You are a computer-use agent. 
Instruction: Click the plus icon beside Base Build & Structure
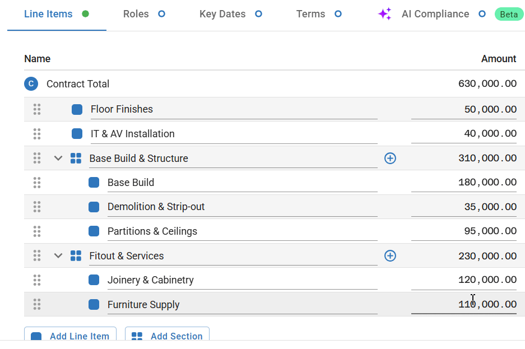tap(390, 159)
